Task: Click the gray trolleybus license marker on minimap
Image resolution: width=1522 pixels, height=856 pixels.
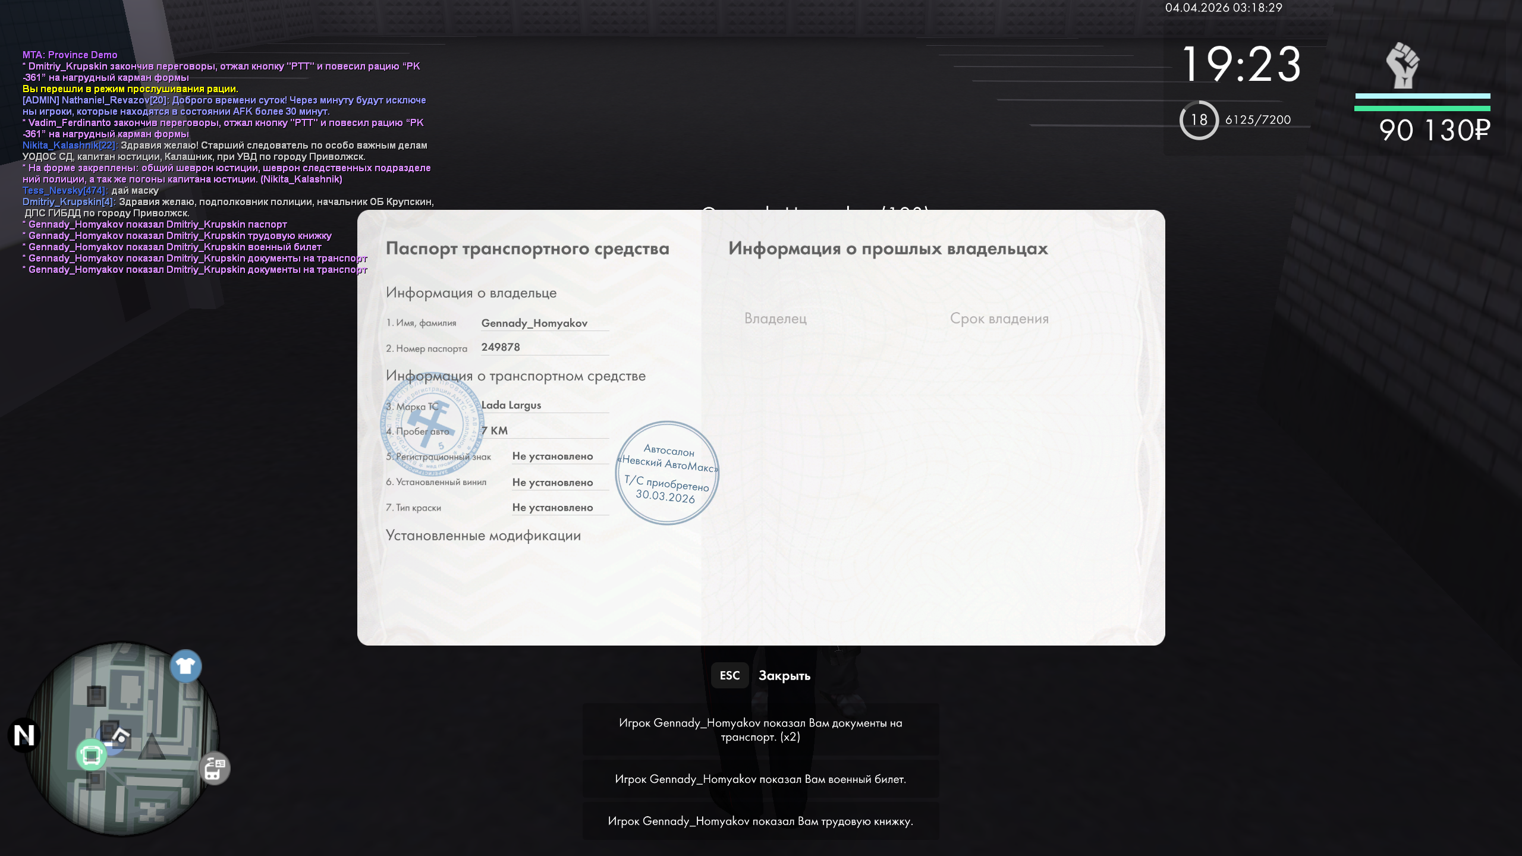Action: [214, 768]
